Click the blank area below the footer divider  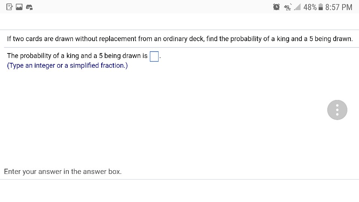[179, 191]
